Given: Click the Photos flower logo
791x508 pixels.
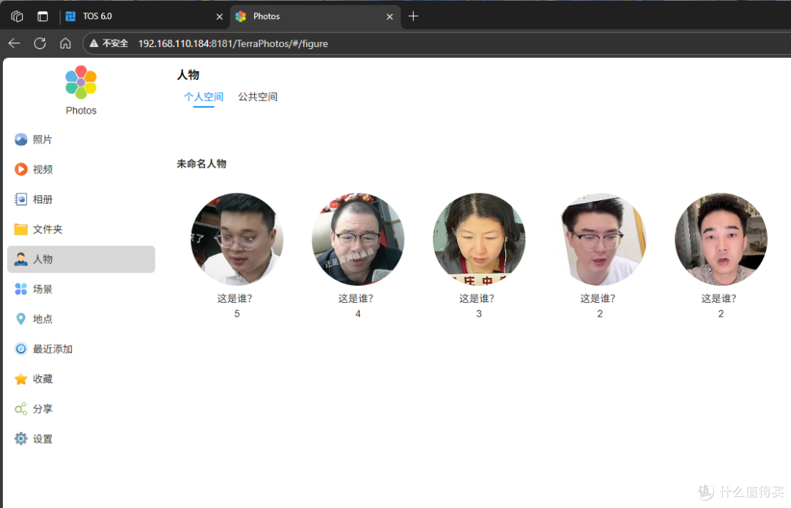Looking at the screenshot, I should click(x=81, y=82).
